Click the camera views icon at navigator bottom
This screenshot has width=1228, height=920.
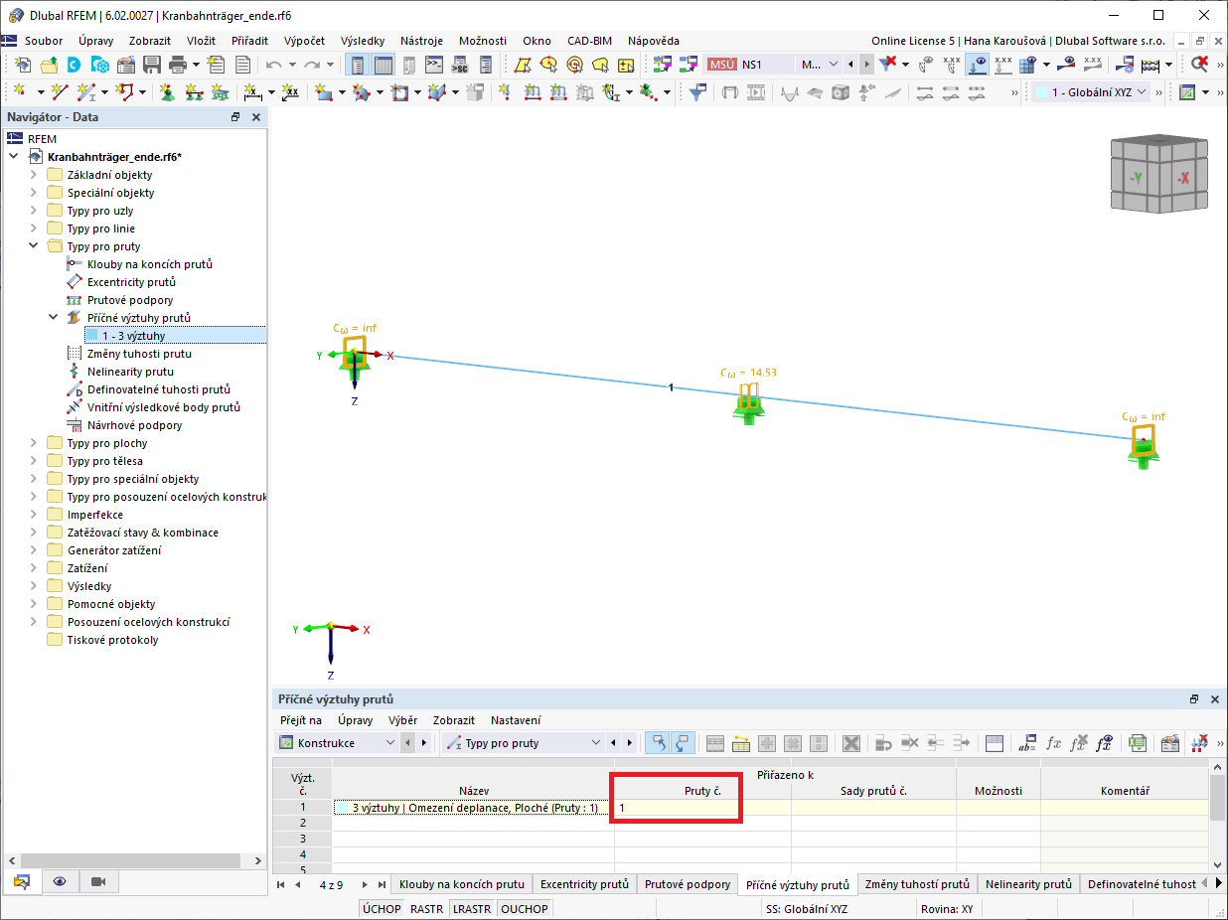tap(98, 881)
